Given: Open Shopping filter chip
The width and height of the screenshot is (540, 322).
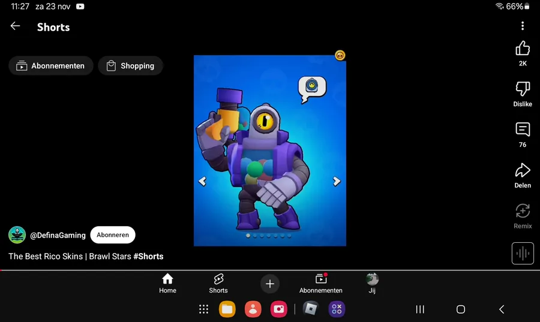Looking at the screenshot, I should [131, 66].
